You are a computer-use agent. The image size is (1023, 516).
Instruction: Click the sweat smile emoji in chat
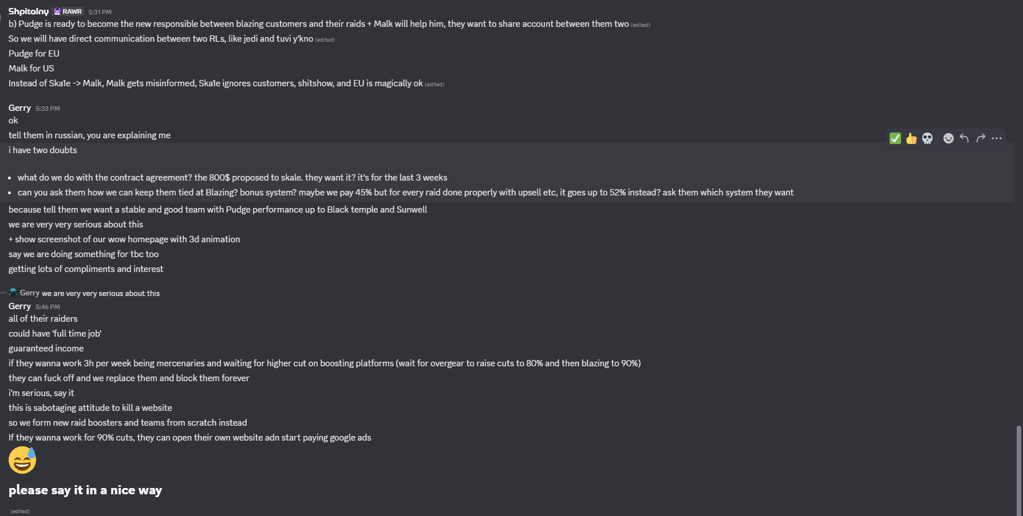tap(22, 460)
